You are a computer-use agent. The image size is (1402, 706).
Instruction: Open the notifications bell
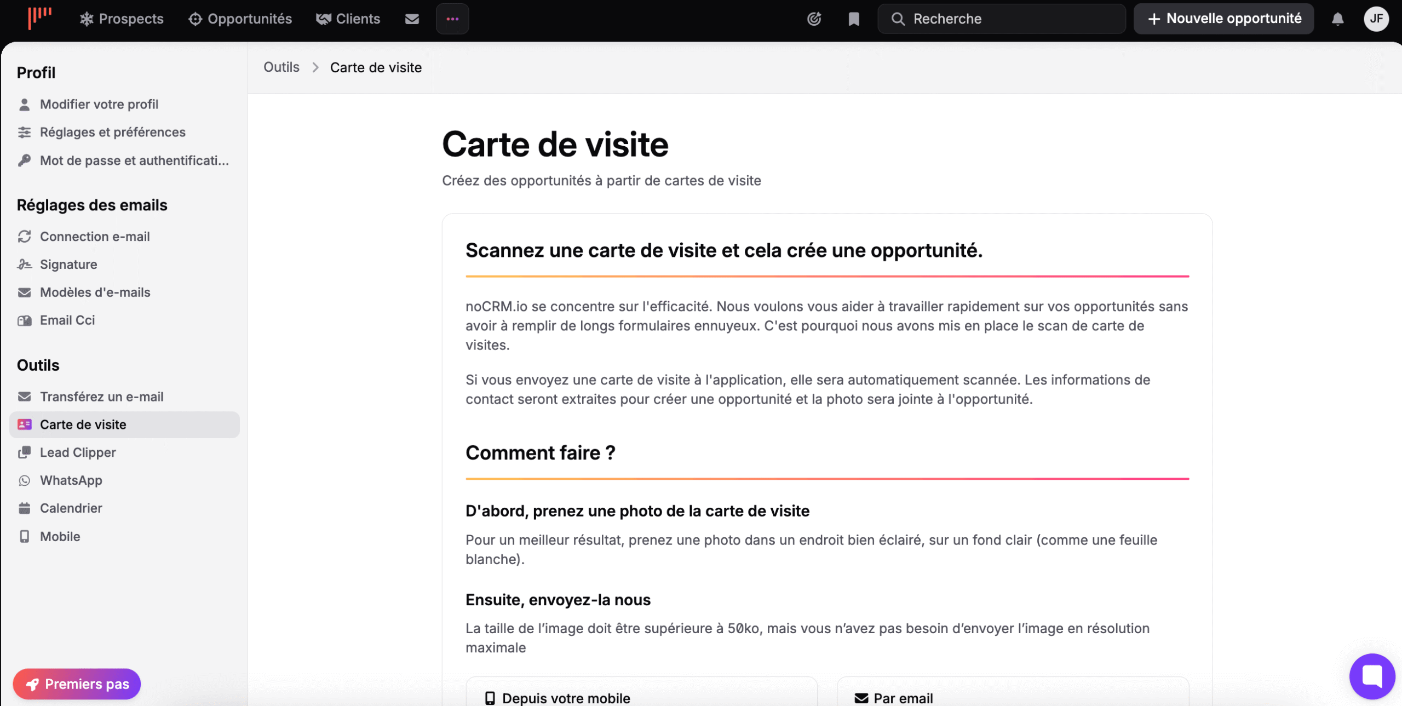coord(1337,19)
